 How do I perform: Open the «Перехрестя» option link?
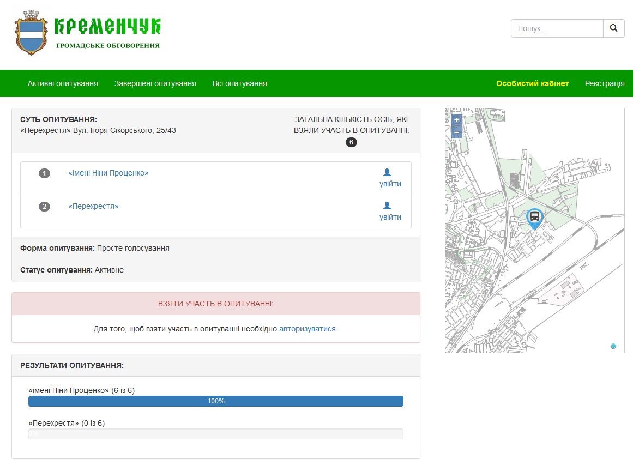pos(93,206)
